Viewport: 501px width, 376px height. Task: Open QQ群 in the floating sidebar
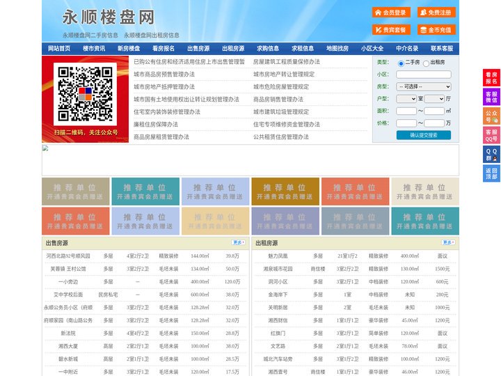coord(491,155)
